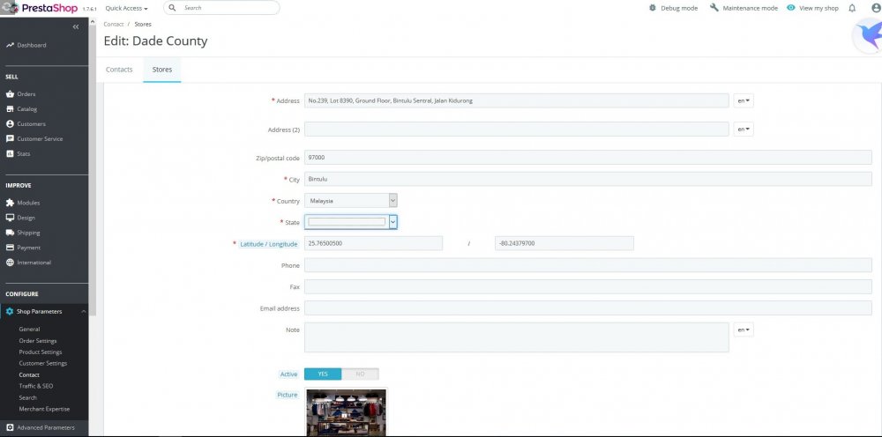Click the Phone input field
Viewport: 882px width, 437px height.
[587, 265]
